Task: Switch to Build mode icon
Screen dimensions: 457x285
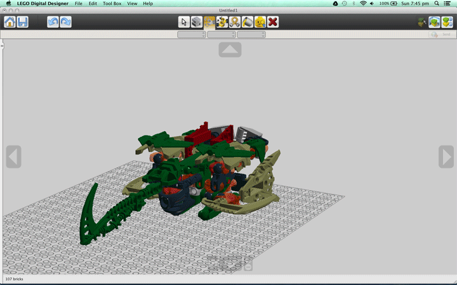Action: tap(421, 22)
